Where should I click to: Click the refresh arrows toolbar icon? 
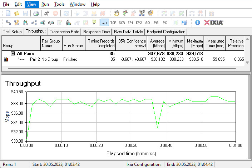click(x=66, y=13)
